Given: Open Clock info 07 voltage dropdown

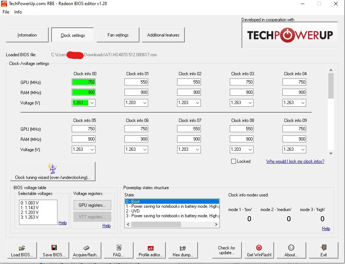Looking at the screenshot, I should [198, 150].
